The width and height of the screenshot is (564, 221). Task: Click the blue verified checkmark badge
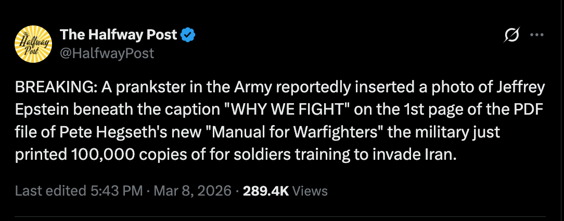pos(188,35)
